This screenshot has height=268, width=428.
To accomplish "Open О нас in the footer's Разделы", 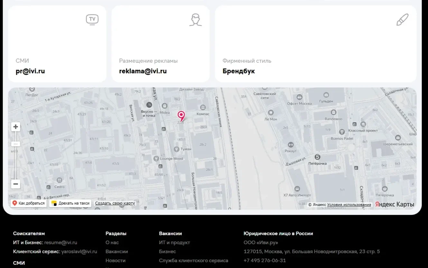I will coord(112,243).
